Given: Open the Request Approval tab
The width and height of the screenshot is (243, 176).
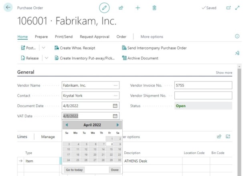Looking at the screenshot, I should pyautogui.click(x=95, y=37).
